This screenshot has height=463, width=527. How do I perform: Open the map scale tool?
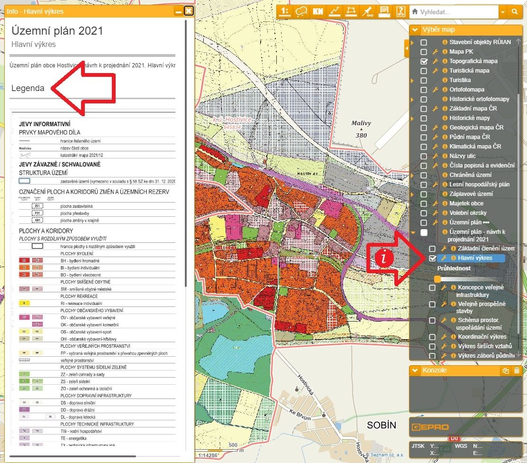click(285, 11)
